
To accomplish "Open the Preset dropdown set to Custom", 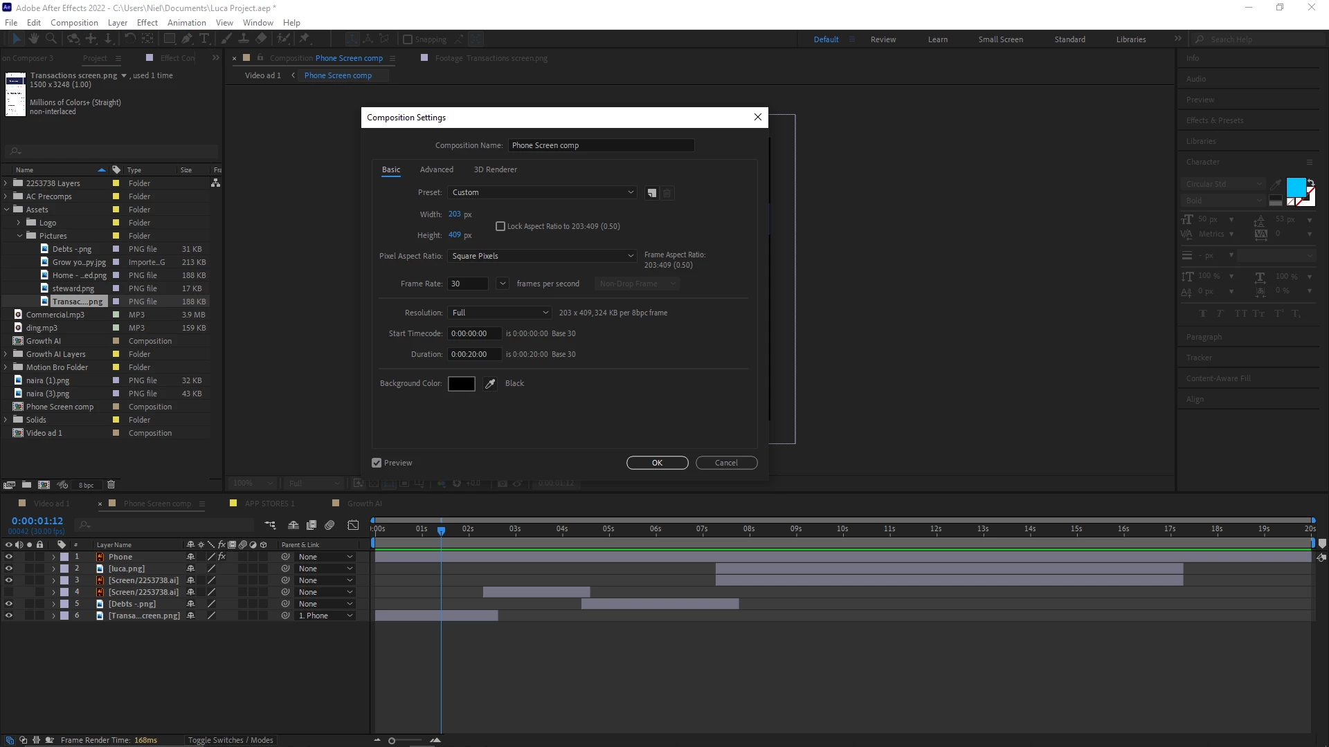I will pyautogui.click(x=542, y=192).
